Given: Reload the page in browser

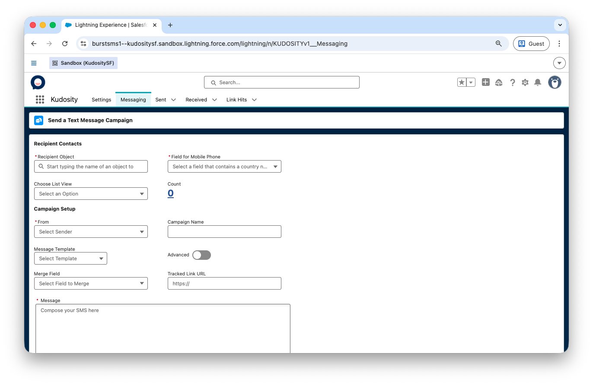Looking at the screenshot, I should tap(65, 44).
